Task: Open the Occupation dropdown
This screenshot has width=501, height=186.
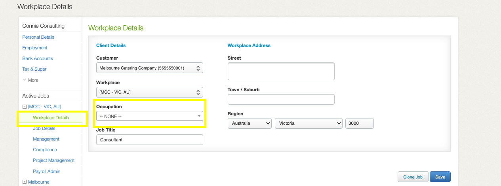Action: (150, 116)
